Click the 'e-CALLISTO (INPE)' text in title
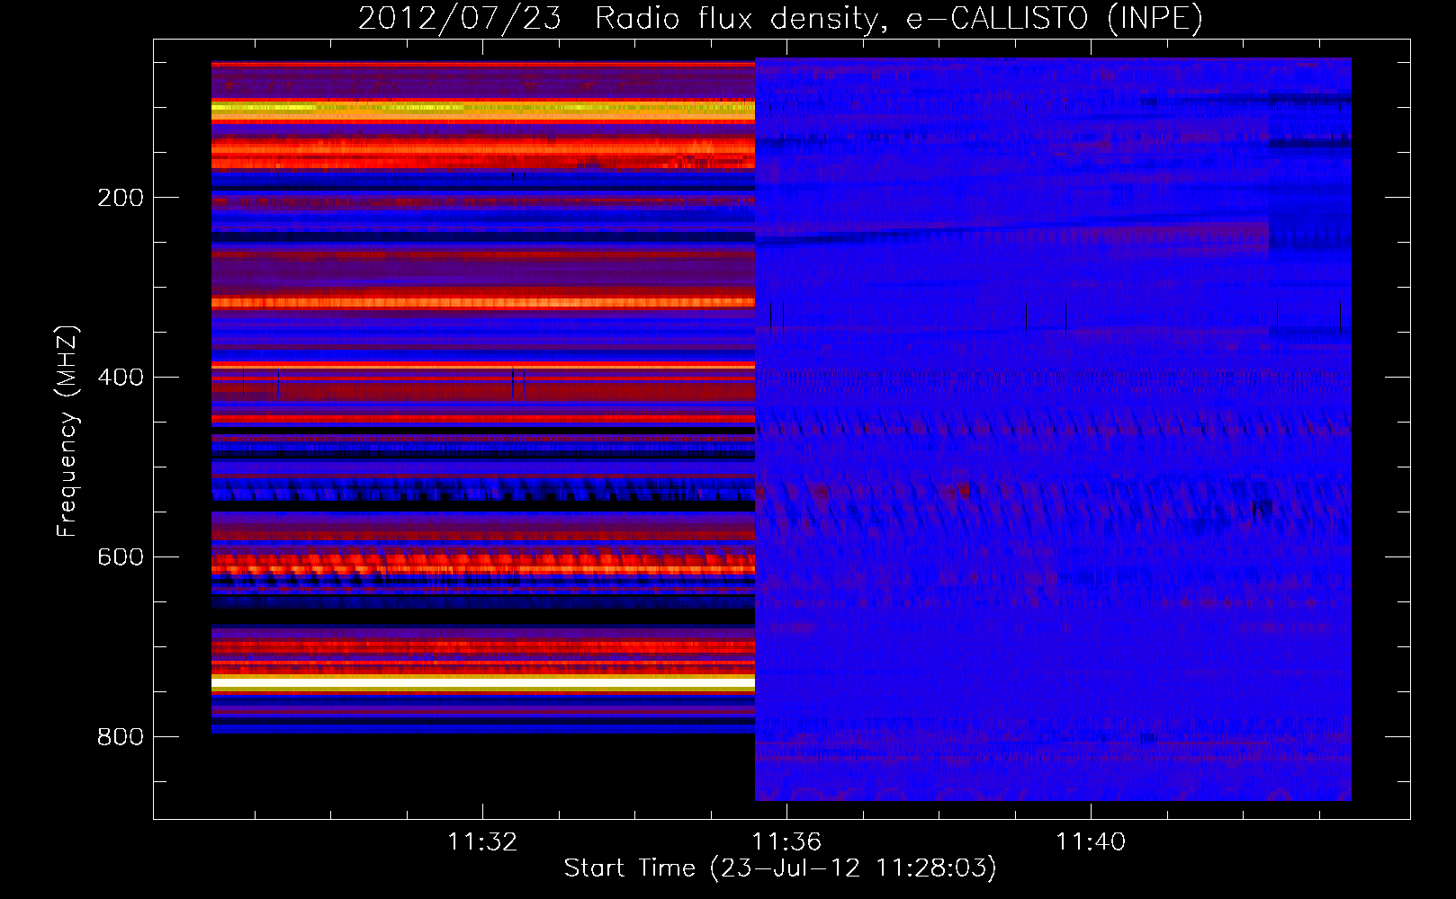1456x899 pixels. 1054,19
